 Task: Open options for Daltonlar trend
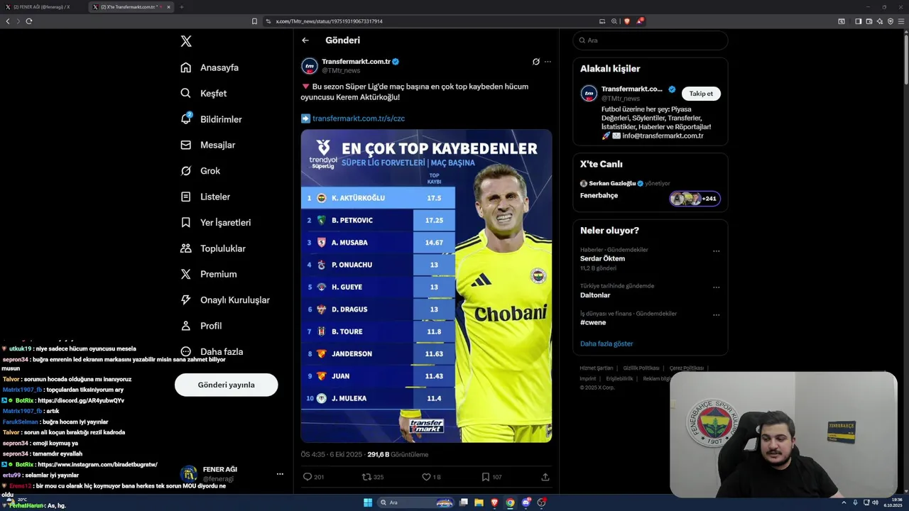717,287
